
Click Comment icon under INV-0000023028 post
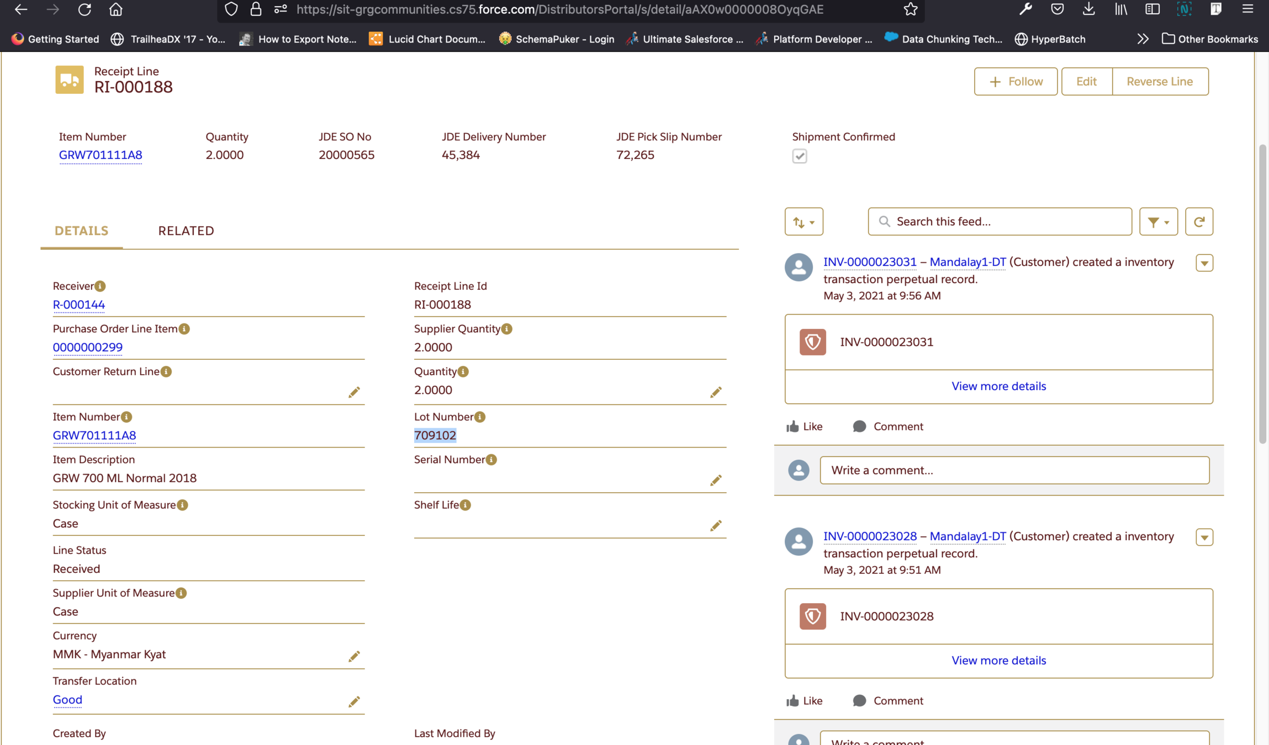pos(859,700)
